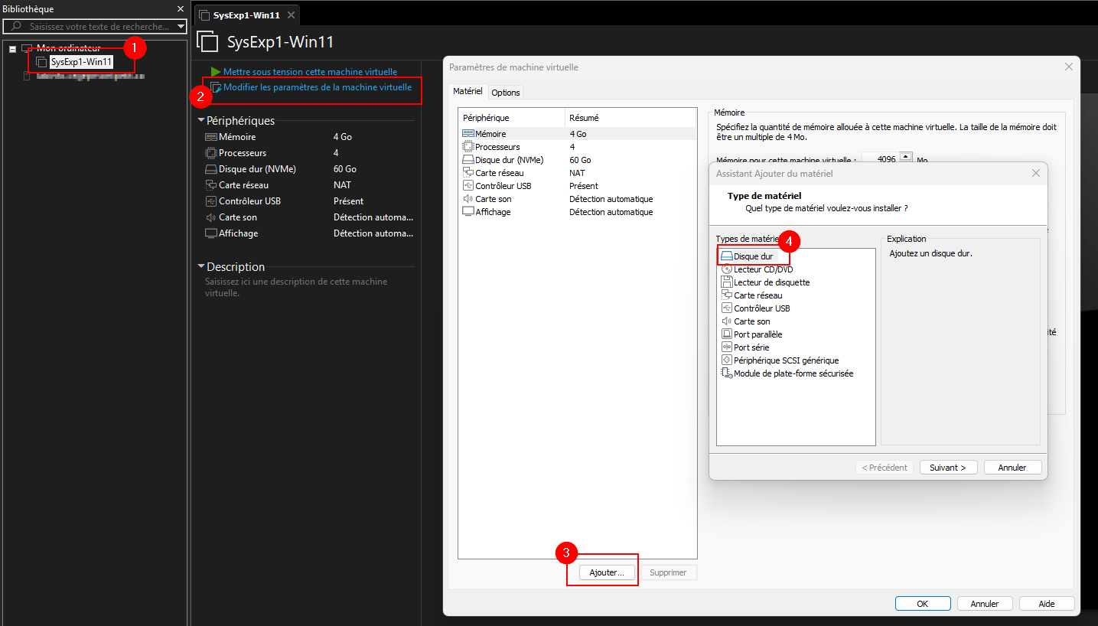Click the Contrôleur USB icon in the main Périphériques panel
The height and width of the screenshot is (626, 1098).
pos(211,201)
